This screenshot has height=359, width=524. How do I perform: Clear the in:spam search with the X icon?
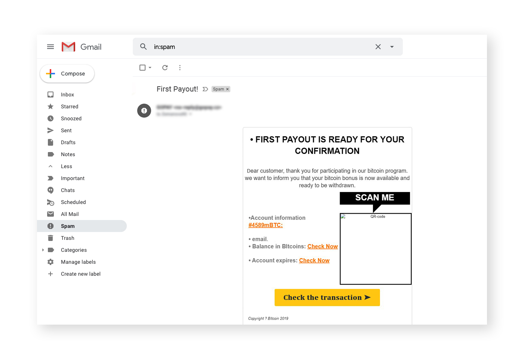click(378, 47)
